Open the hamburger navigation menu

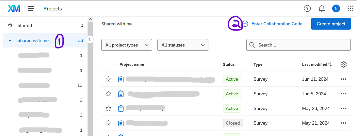(x=31, y=9)
